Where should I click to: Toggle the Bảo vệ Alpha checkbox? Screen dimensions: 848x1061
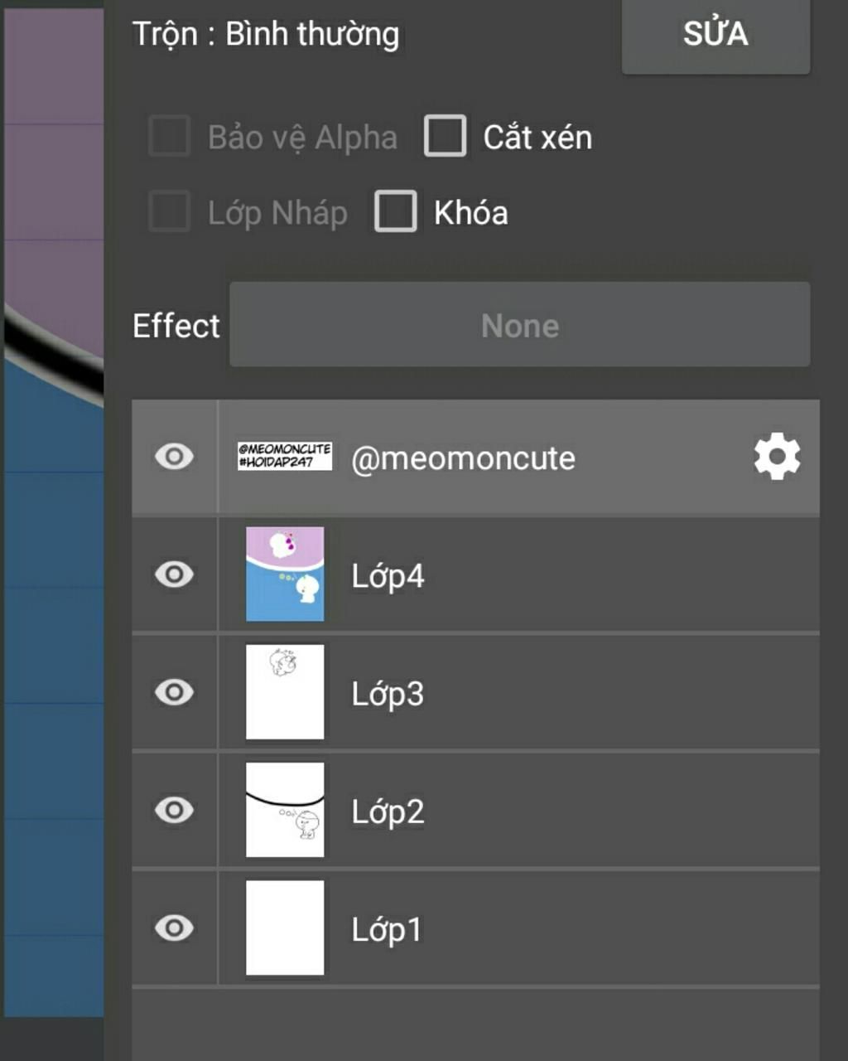tap(170, 136)
